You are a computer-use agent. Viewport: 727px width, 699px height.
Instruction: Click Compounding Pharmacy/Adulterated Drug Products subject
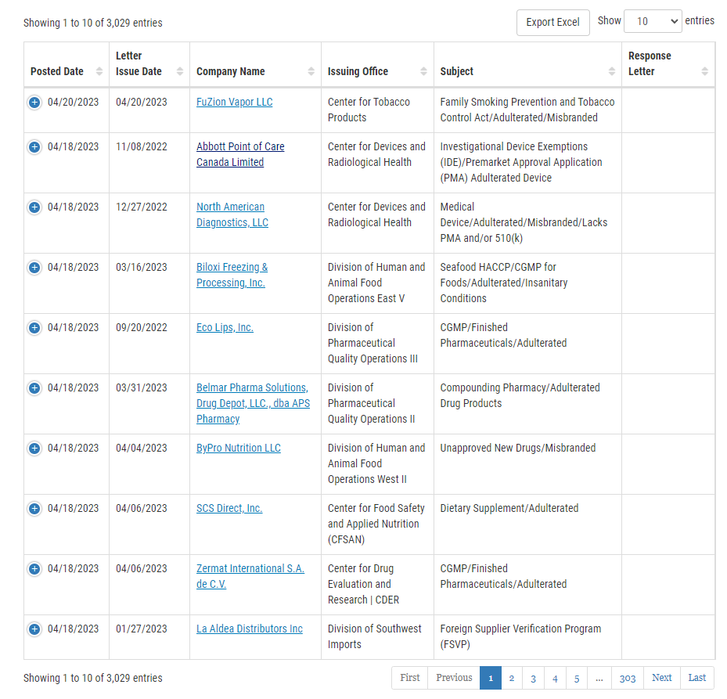pyautogui.click(x=520, y=395)
